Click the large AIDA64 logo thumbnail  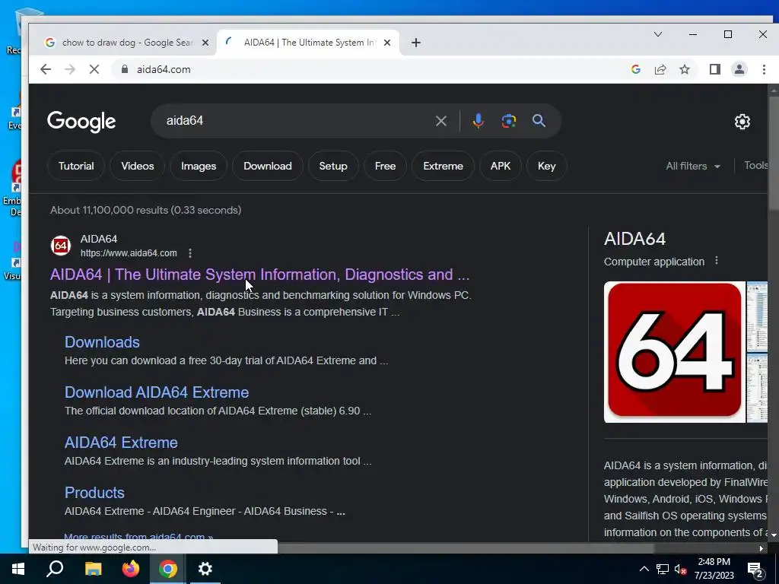[x=674, y=352]
